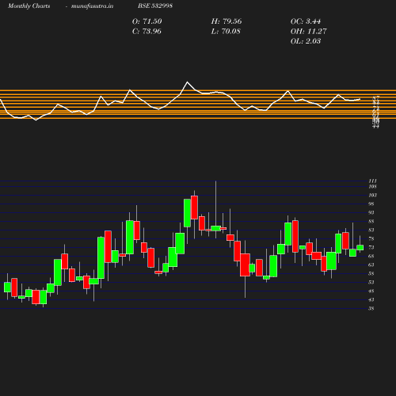Click the 43 price axis label

[371, 299]
